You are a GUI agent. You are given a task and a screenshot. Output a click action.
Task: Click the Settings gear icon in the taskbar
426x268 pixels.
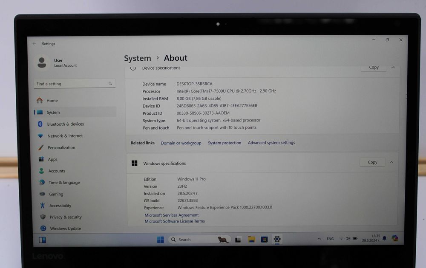click(277, 239)
